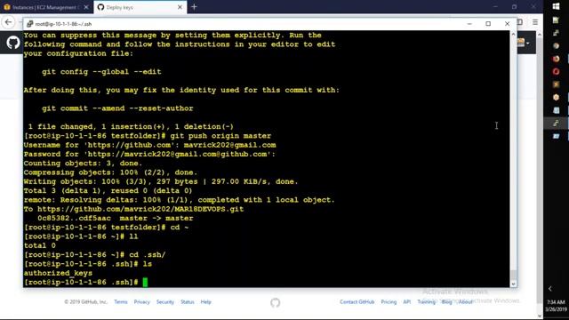Open the Pricing footer link

(389, 302)
